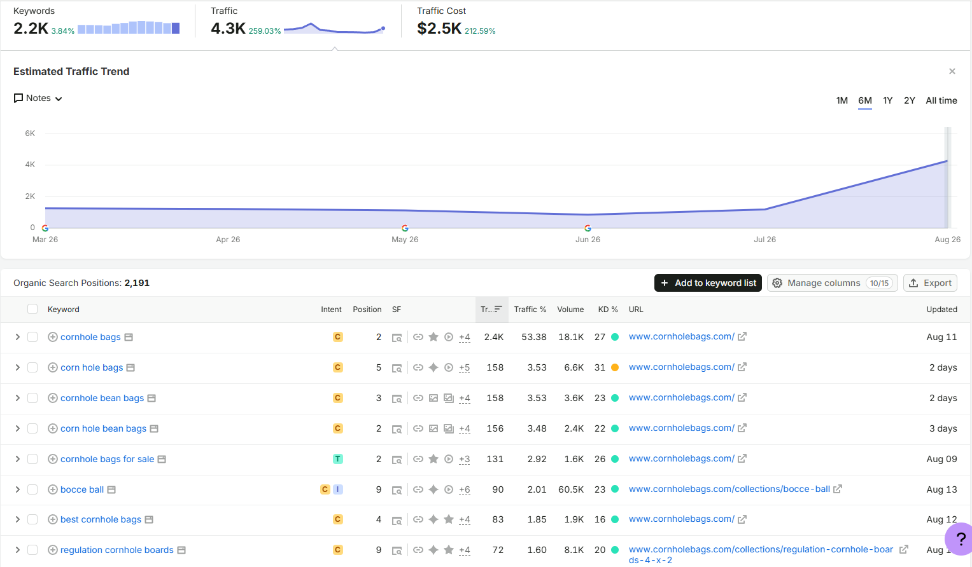Click reviews star icon in cornhole bags row
The height and width of the screenshot is (567, 972).
(433, 337)
